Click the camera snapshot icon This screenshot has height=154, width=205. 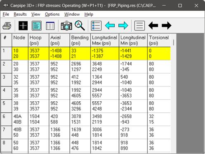tap(66, 26)
